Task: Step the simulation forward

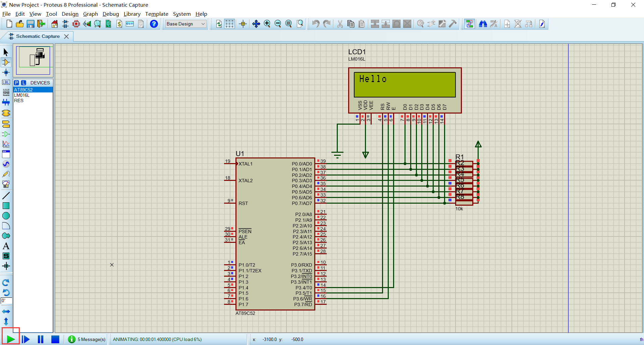Action: [x=25, y=339]
